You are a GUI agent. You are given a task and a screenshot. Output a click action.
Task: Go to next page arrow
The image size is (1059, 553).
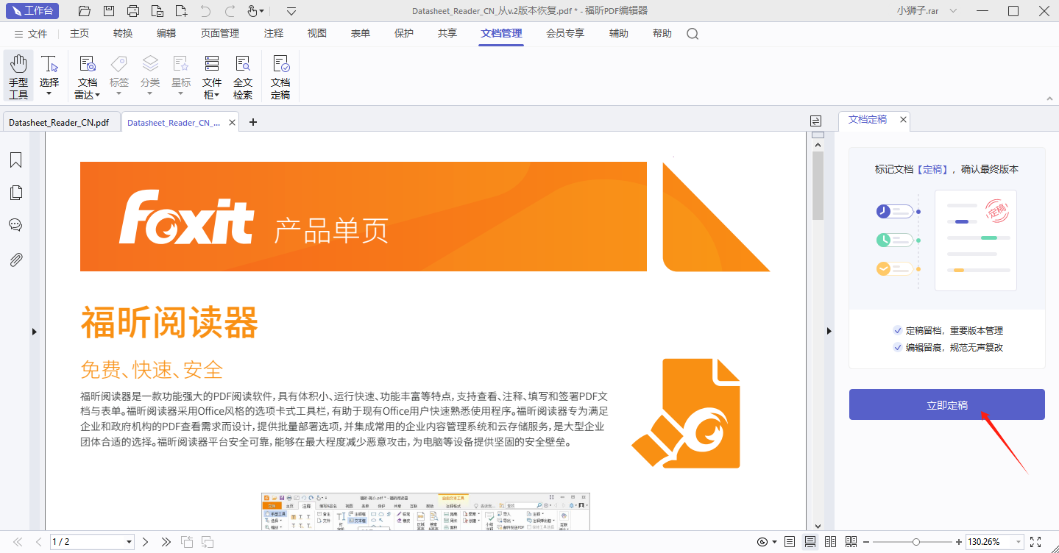pos(146,542)
